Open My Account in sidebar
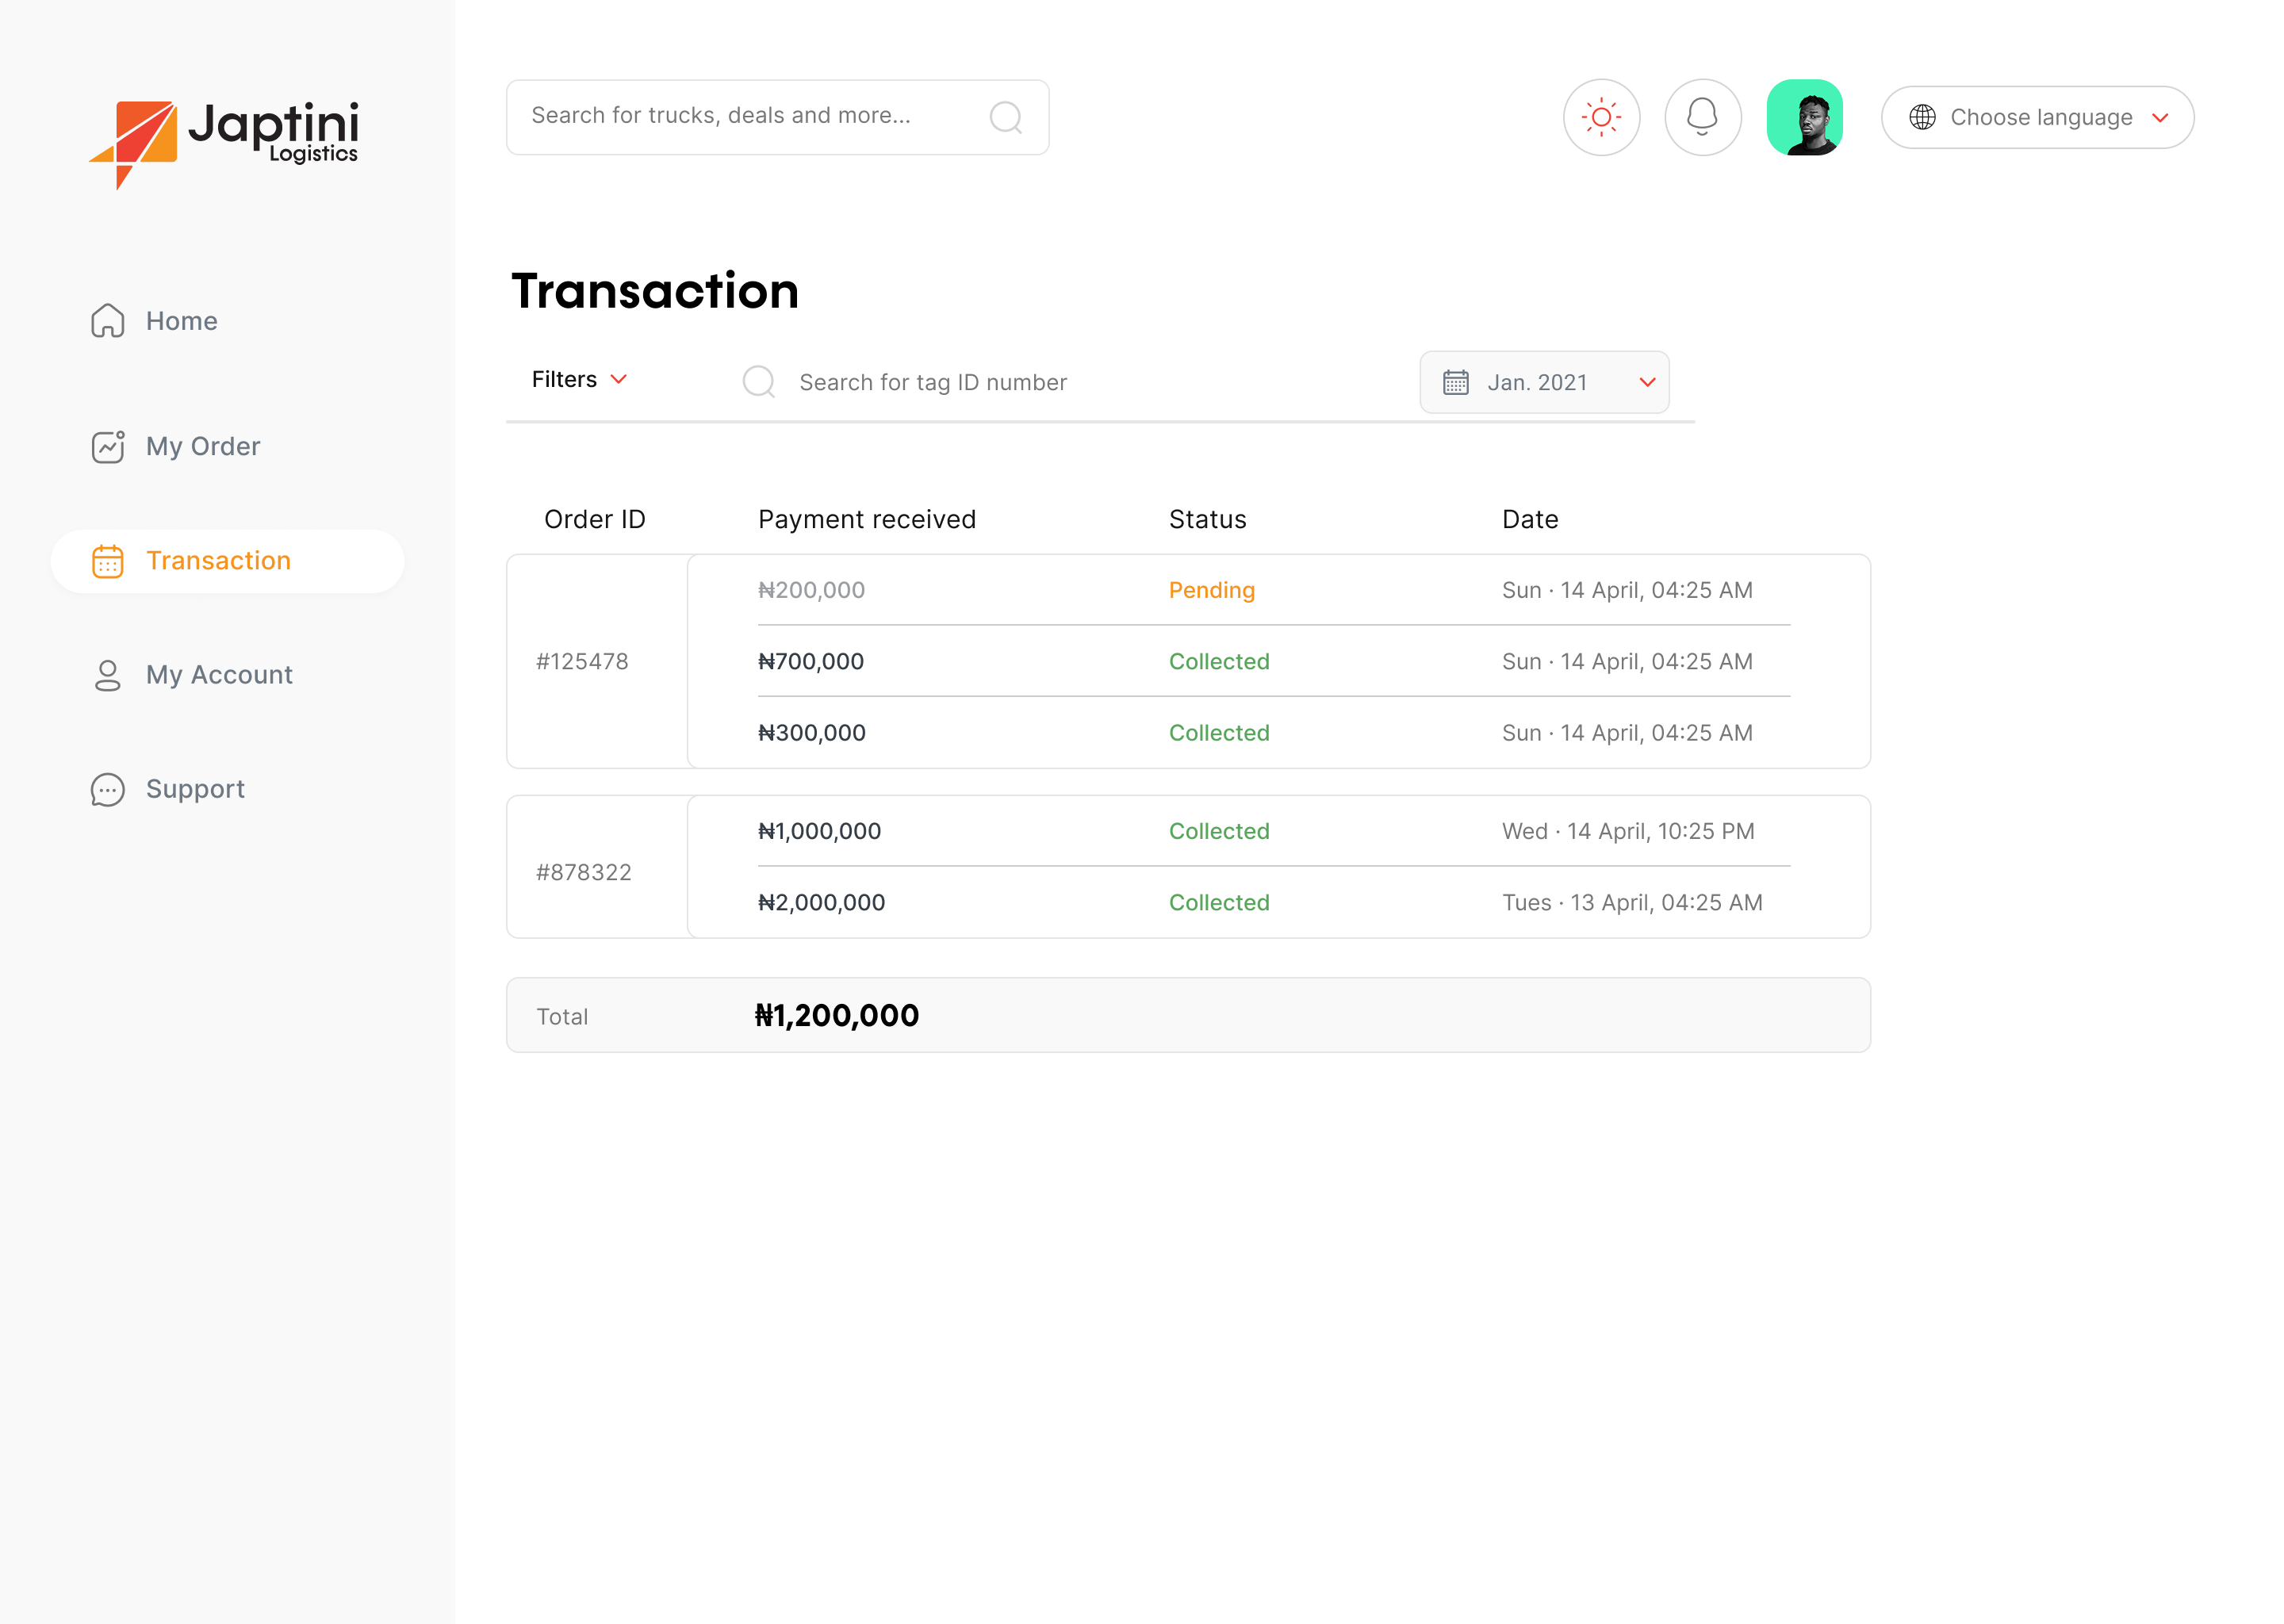The image size is (2284, 1624). [219, 675]
